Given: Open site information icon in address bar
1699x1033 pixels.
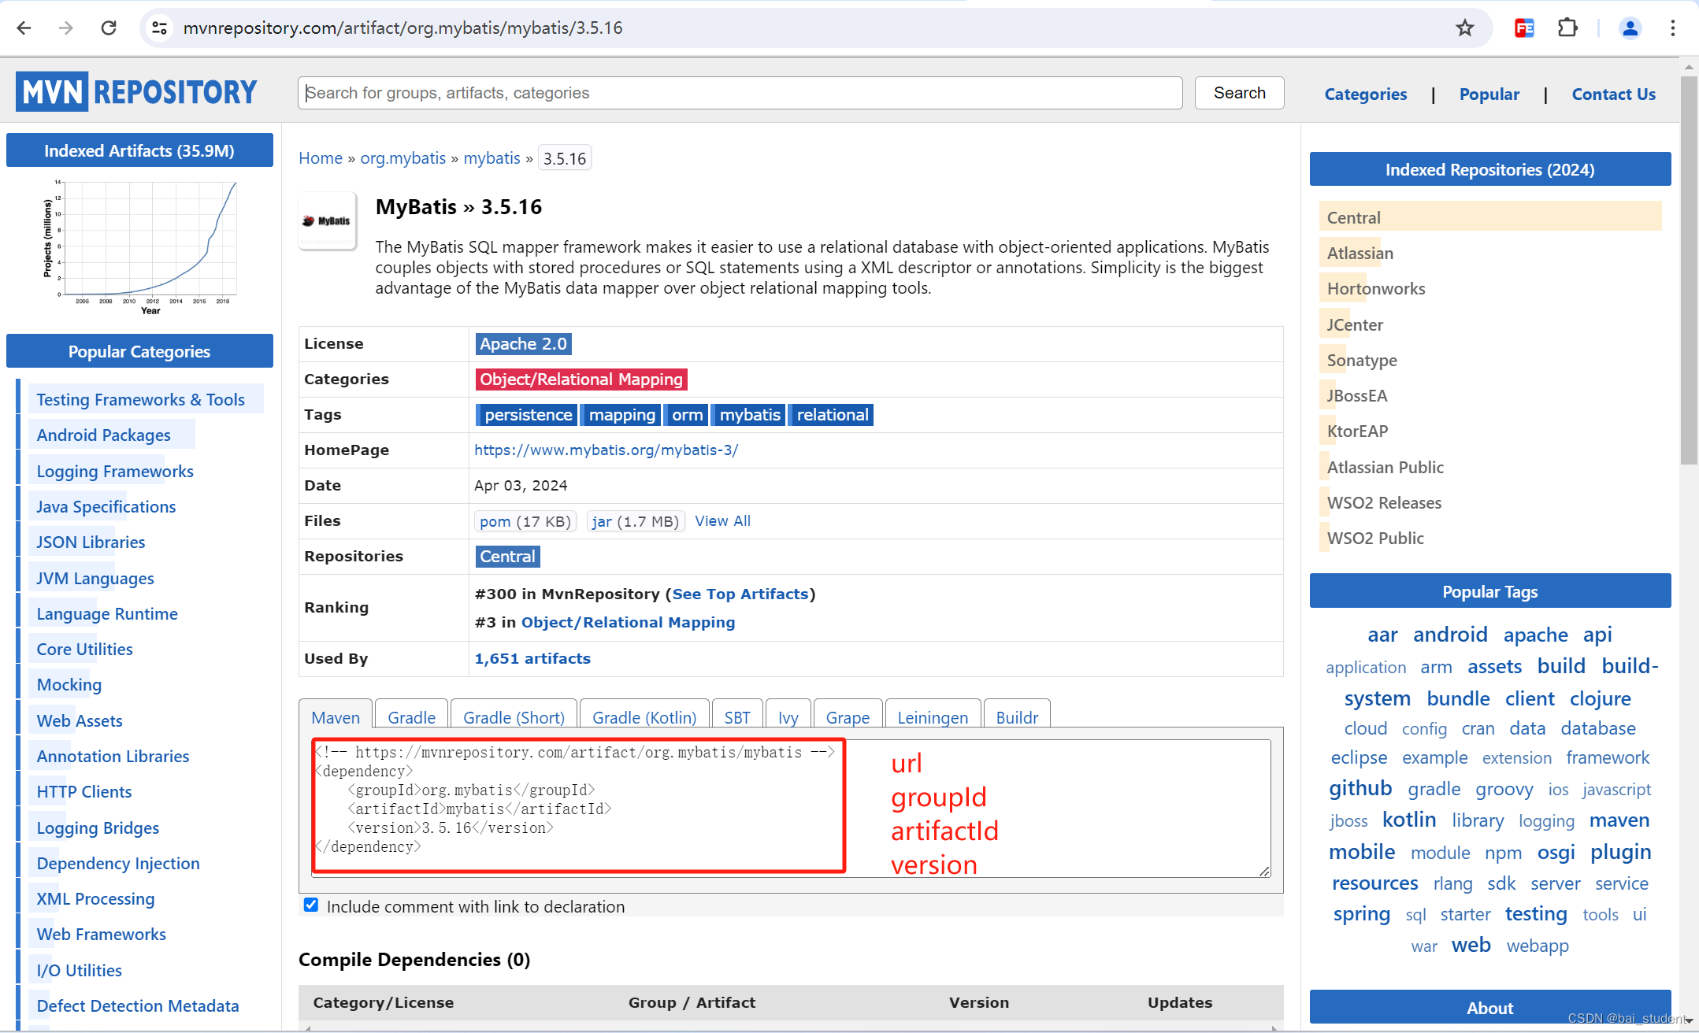Looking at the screenshot, I should pyautogui.click(x=160, y=28).
